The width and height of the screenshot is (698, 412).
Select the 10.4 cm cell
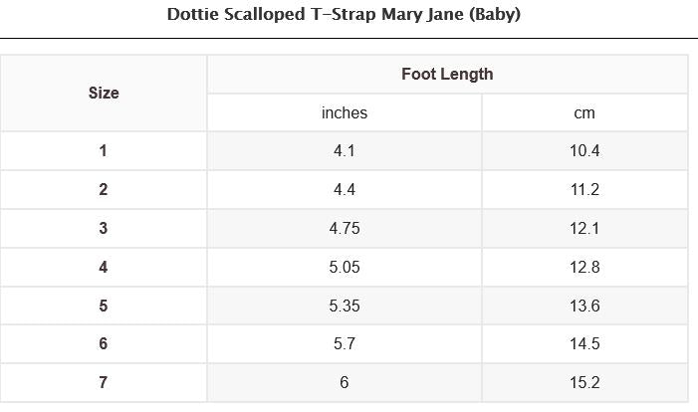(584, 151)
